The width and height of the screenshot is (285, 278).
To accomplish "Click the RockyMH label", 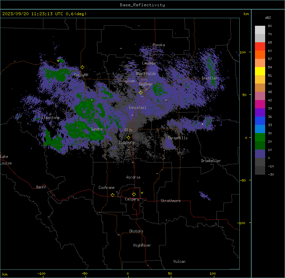I will click(x=81, y=75).
